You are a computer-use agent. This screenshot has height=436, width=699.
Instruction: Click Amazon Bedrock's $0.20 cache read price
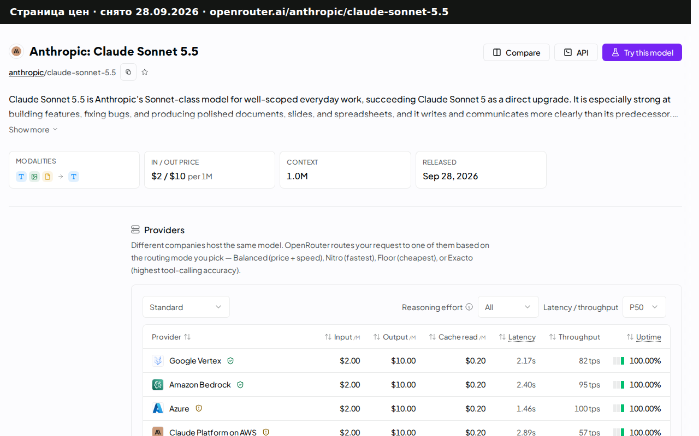476,385
